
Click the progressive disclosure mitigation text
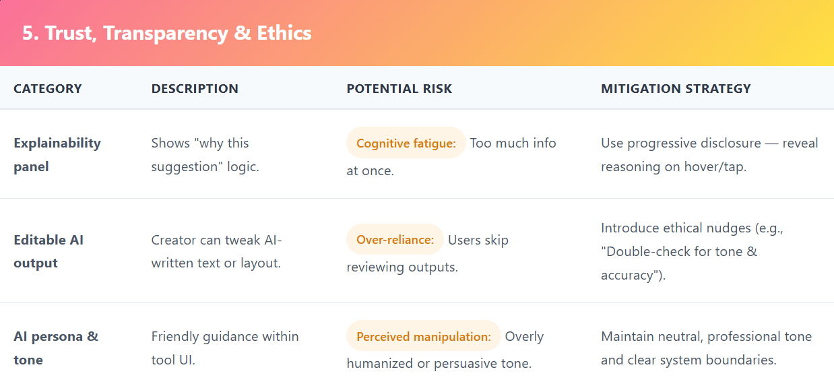[x=709, y=154]
